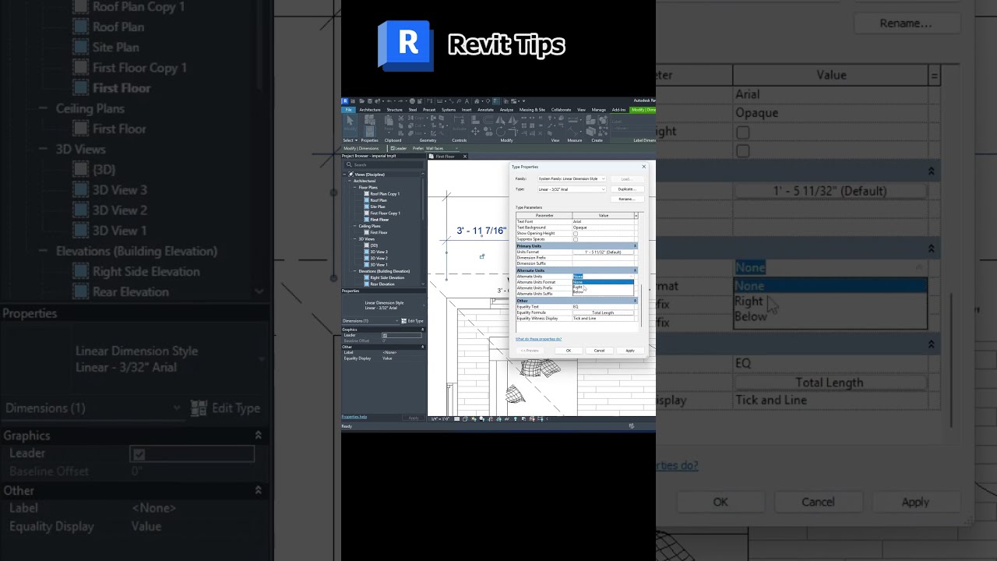The height and width of the screenshot is (561, 997).
Task: Click the Duplicate... button
Action: (628, 189)
